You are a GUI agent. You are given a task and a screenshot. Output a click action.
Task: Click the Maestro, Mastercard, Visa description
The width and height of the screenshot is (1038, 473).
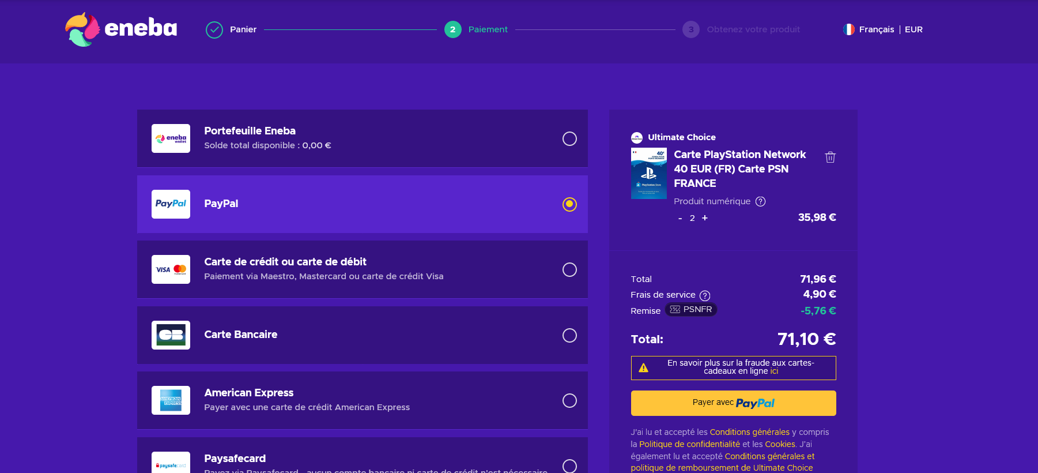click(324, 276)
